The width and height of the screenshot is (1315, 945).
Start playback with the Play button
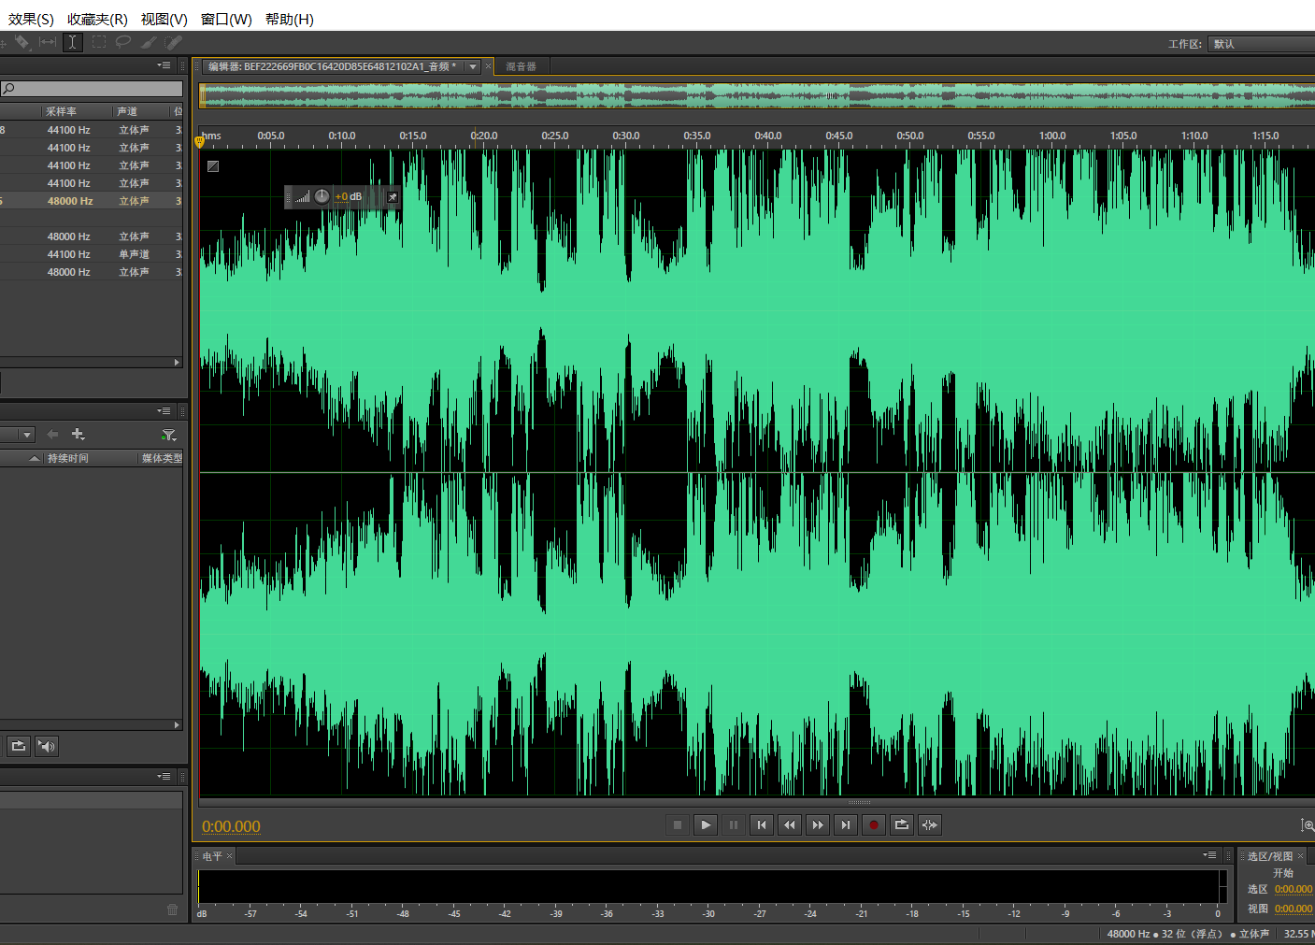(x=706, y=824)
